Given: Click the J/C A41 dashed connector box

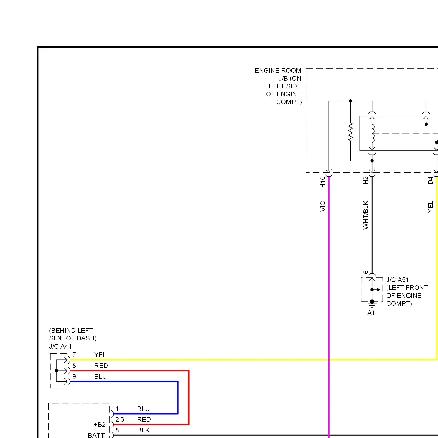Looking at the screenshot, I should click(x=59, y=371).
